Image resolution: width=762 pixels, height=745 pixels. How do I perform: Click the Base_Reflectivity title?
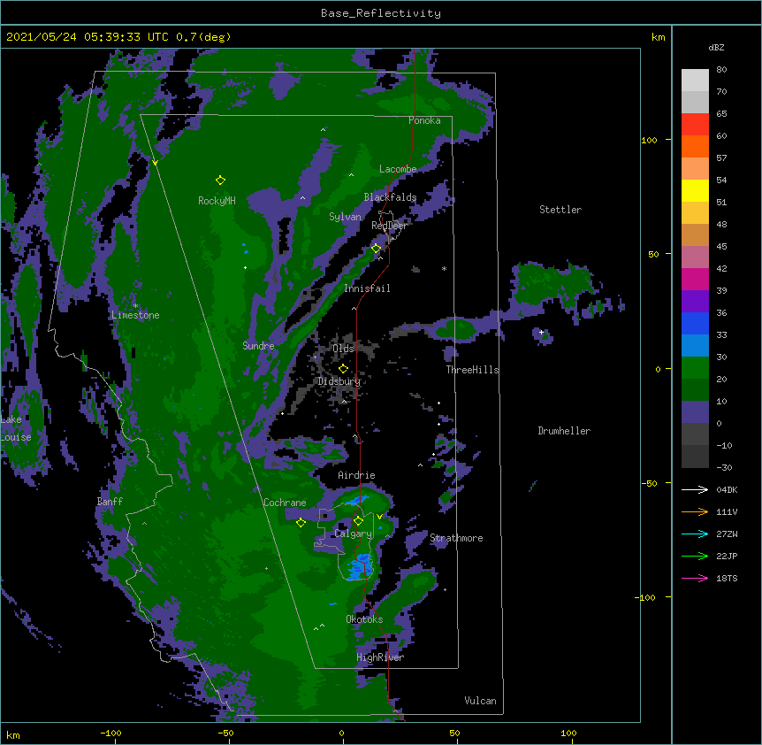[x=381, y=13]
